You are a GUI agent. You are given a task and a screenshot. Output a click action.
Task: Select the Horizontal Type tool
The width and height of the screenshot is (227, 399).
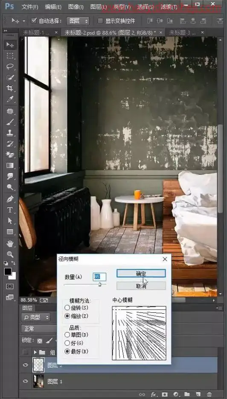(10, 210)
